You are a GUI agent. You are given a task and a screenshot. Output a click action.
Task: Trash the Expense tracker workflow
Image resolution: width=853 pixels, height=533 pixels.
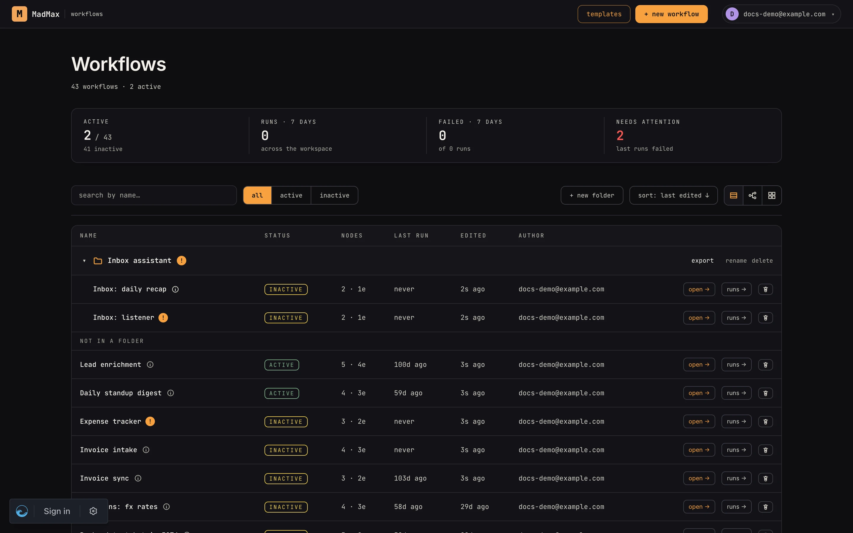[x=765, y=422]
